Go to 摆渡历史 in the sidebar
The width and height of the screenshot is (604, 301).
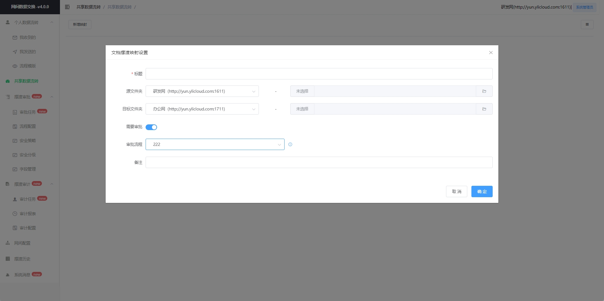pos(22,259)
